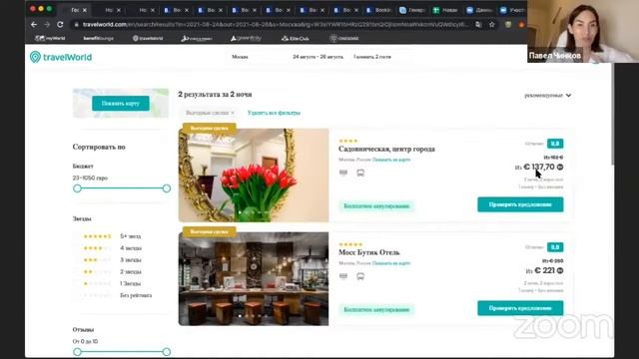Viewport: 639px width, 359px height.
Task: Click bus transport icon for Мосс Бутик Отель
Action: (x=360, y=277)
